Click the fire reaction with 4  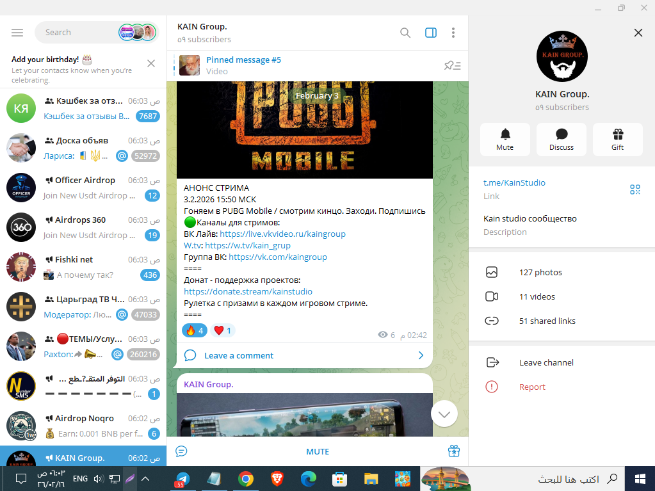[x=195, y=331]
